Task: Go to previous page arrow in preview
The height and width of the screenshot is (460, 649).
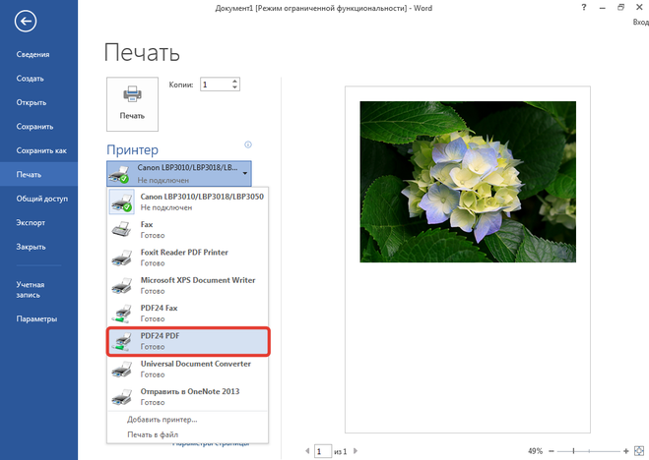Action: [x=307, y=451]
